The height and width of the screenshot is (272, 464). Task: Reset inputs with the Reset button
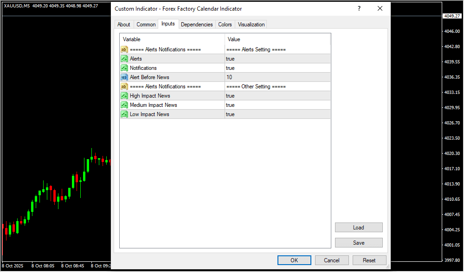(x=369, y=260)
